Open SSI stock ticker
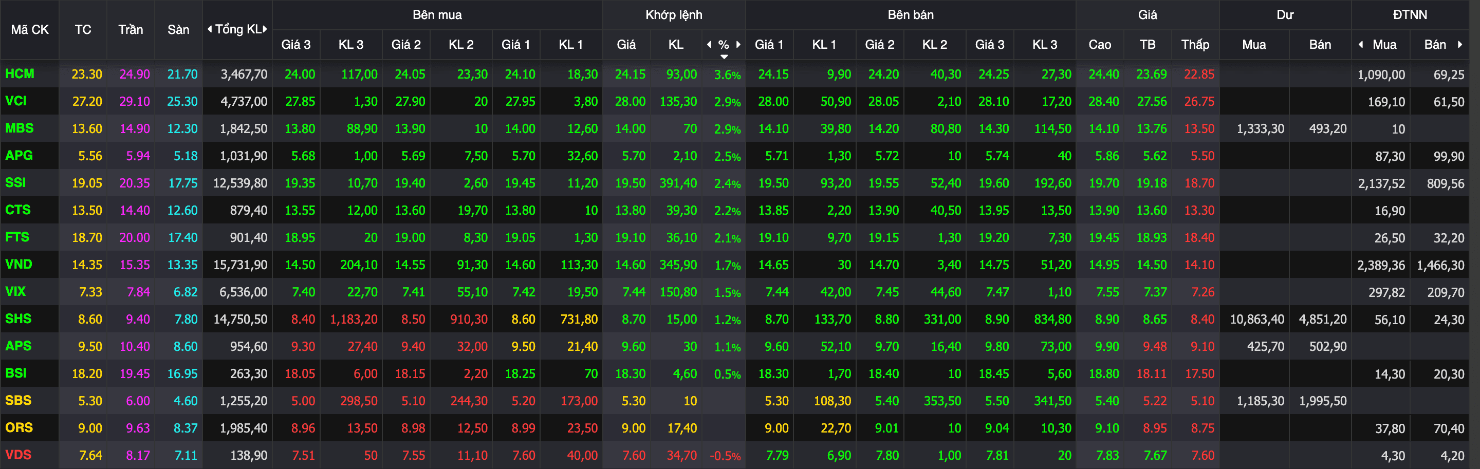 click(15, 182)
